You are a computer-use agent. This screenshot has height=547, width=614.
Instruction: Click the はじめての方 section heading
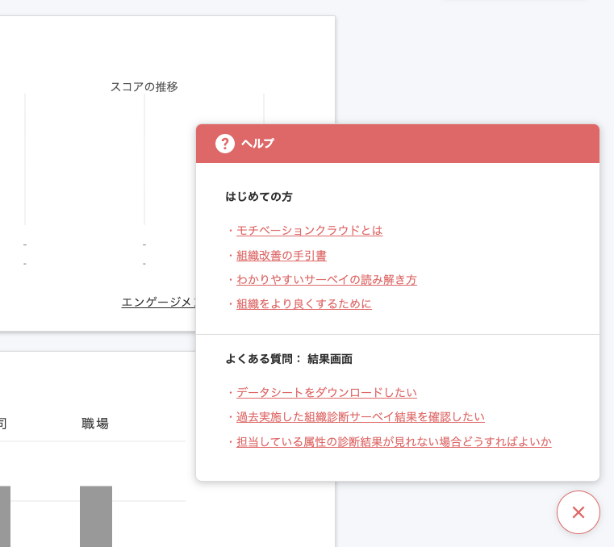pyautogui.click(x=258, y=196)
